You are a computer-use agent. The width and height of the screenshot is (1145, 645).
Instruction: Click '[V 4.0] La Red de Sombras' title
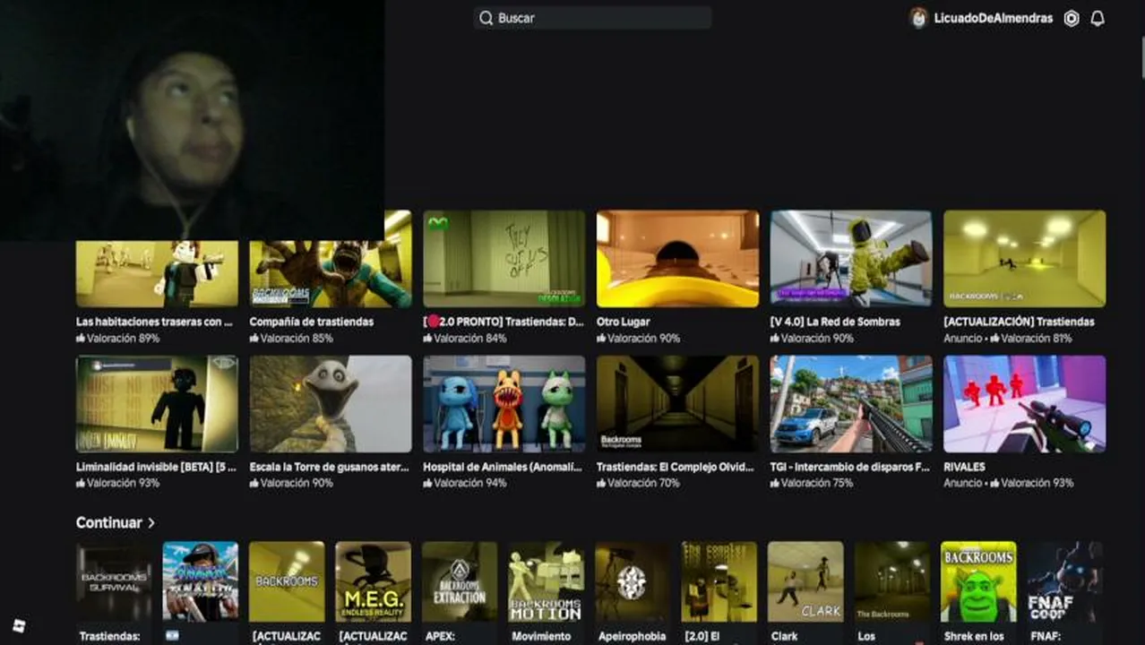[x=835, y=322]
